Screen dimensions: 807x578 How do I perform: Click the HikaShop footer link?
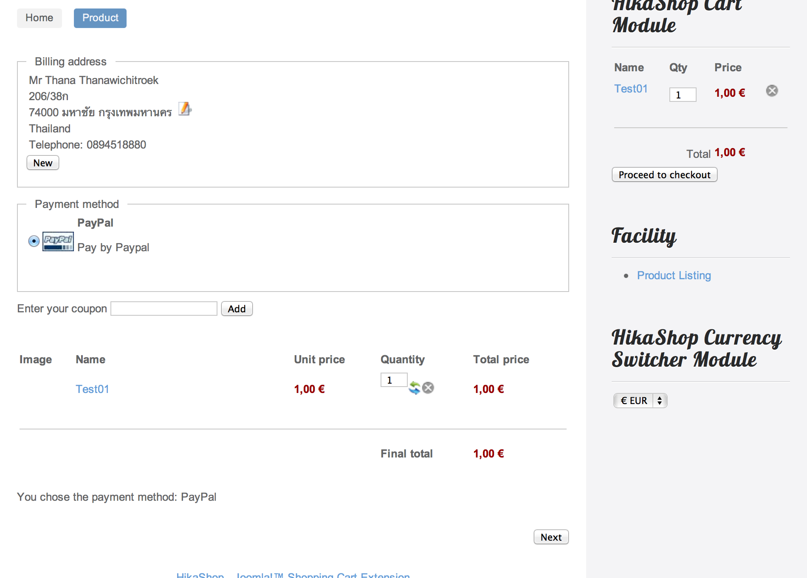click(200, 575)
